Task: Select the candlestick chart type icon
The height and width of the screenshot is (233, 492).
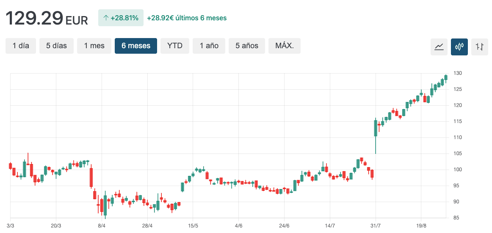Action: click(x=459, y=47)
